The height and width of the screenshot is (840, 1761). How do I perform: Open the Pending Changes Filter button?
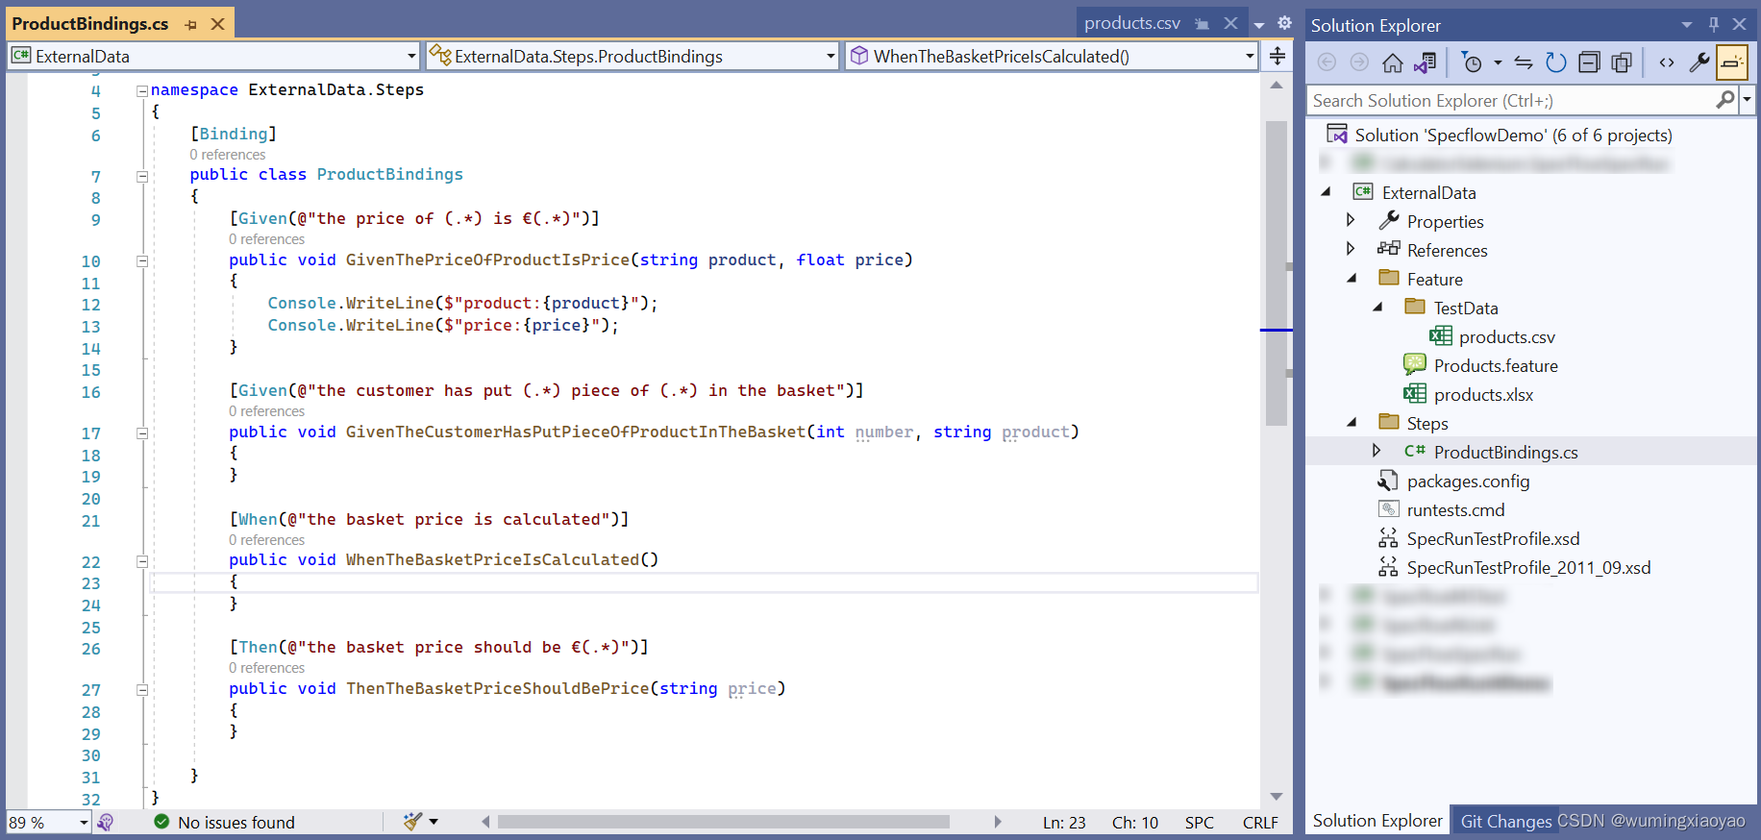tap(1471, 62)
